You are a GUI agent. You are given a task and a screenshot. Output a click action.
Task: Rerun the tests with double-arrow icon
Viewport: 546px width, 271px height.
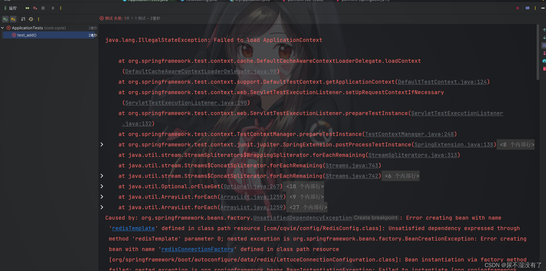pos(28,8)
